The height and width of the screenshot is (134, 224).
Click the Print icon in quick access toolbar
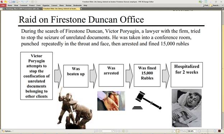(14, 2)
